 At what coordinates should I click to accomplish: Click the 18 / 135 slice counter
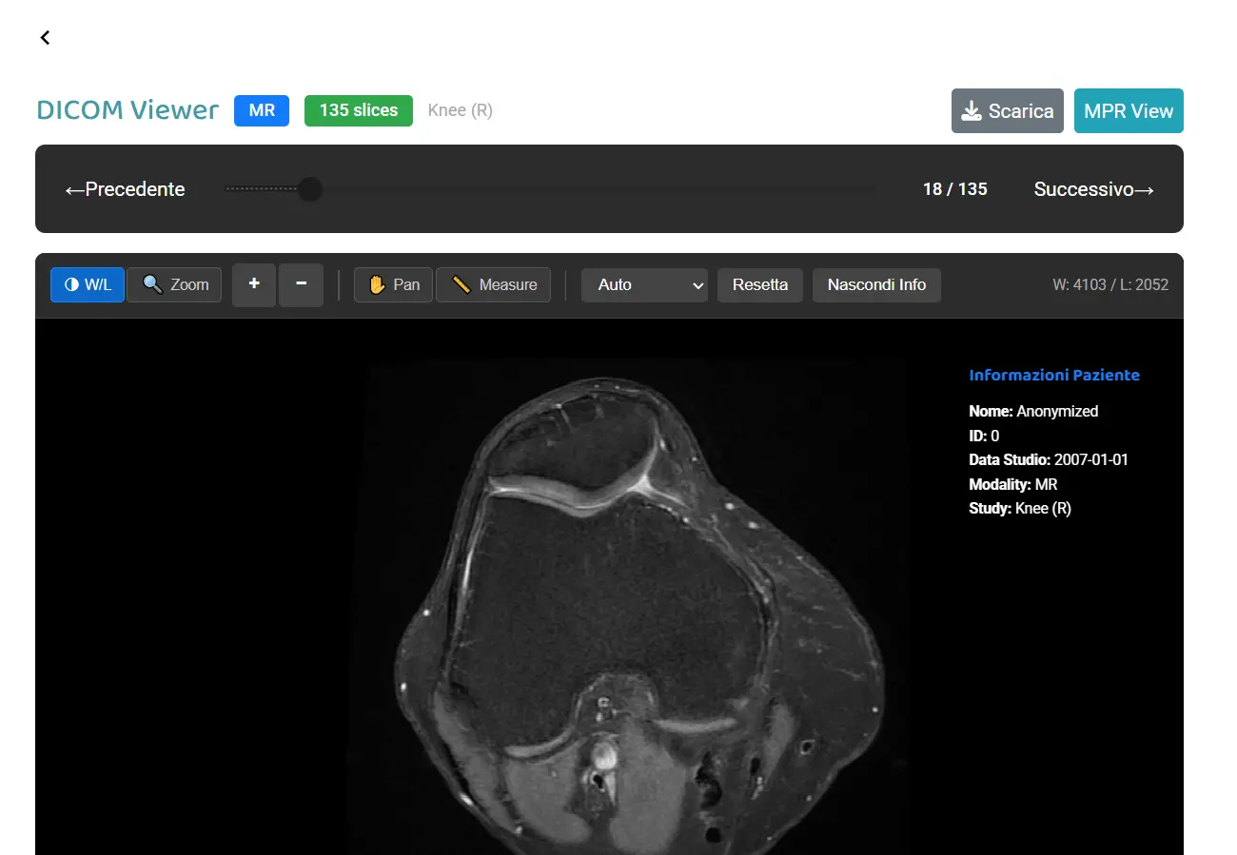(x=954, y=189)
